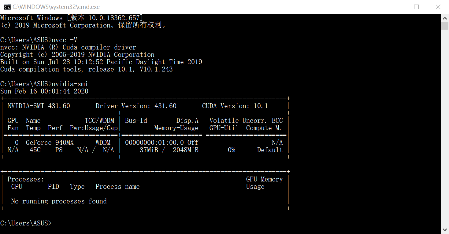Click the 'Pwr:Usage/Cap' header
This screenshot has width=449, height=234.
click(94, 128)
